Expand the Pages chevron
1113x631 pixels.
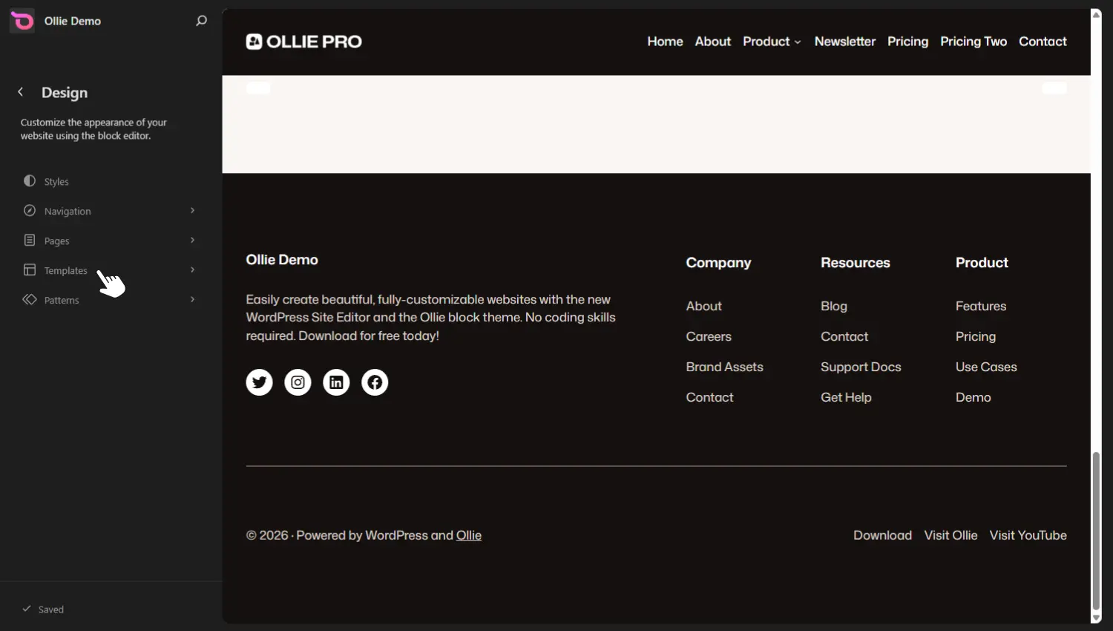click(192, 241)
